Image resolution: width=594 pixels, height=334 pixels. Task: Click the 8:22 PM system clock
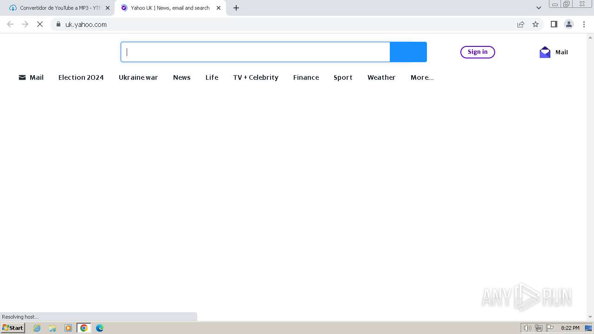coord(570,328)
